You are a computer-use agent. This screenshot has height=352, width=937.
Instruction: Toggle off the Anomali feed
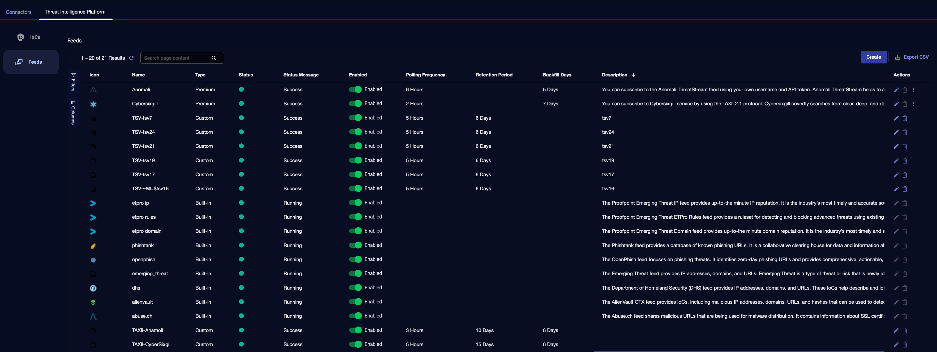pos(355,89)
